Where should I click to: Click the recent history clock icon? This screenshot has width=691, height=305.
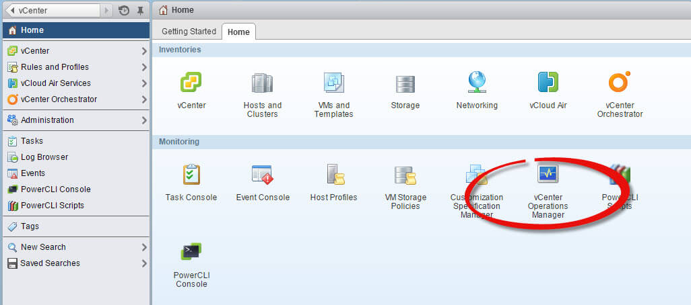(124, 11)
